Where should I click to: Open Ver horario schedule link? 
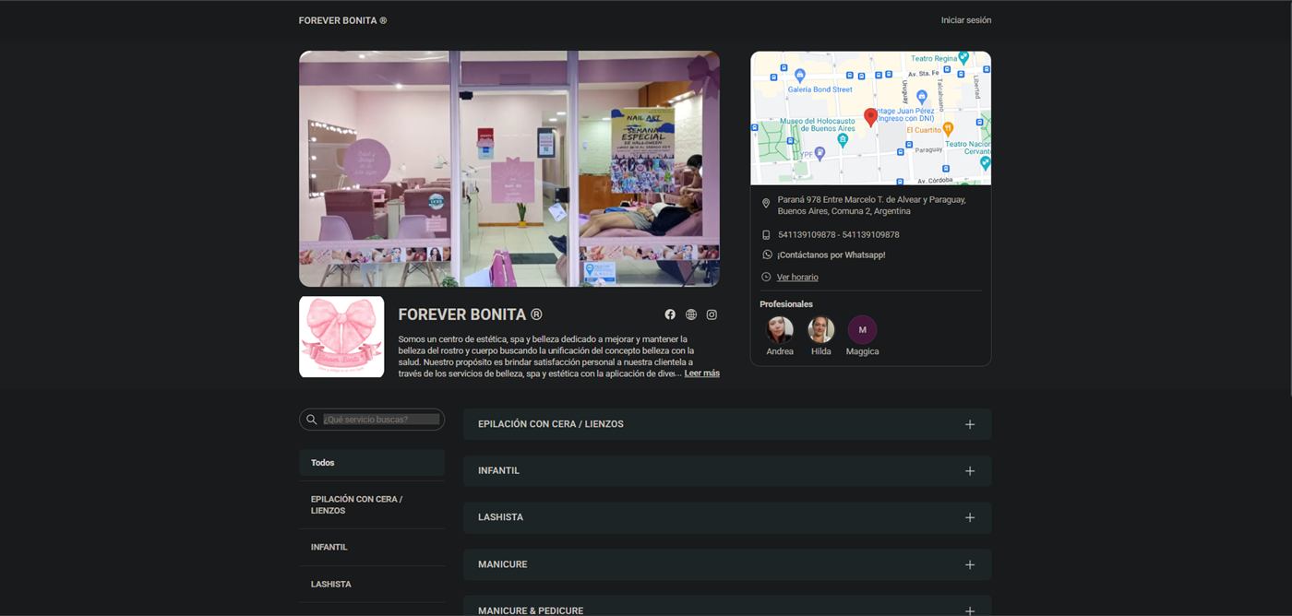click(797, 277)
